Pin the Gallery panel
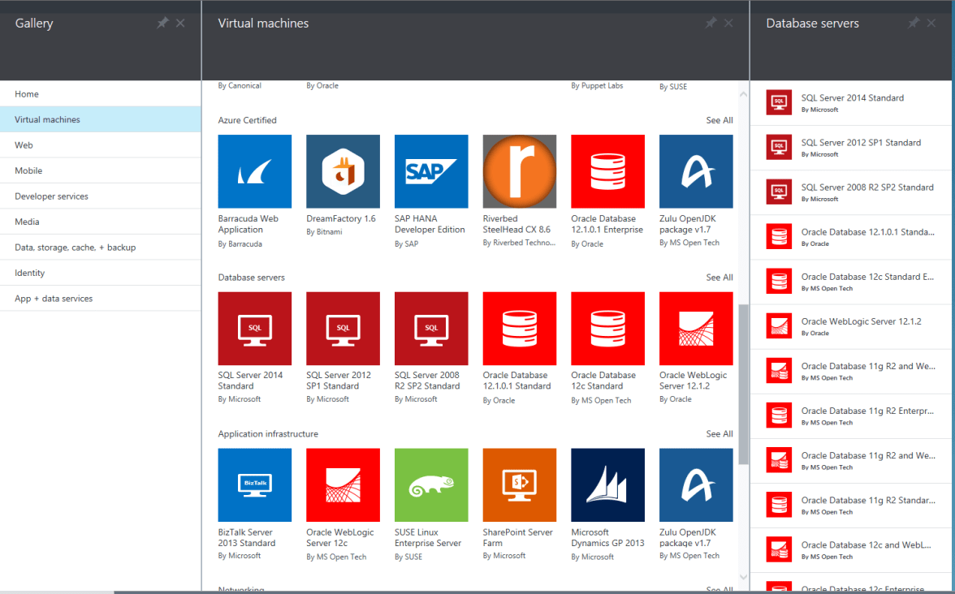 pos(162,23)
